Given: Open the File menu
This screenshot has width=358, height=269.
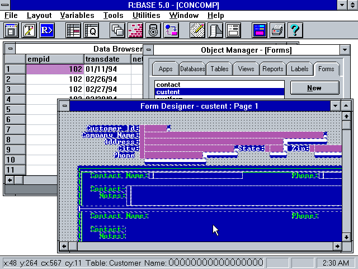Looking at the screenshot, I should click(11, 15).
